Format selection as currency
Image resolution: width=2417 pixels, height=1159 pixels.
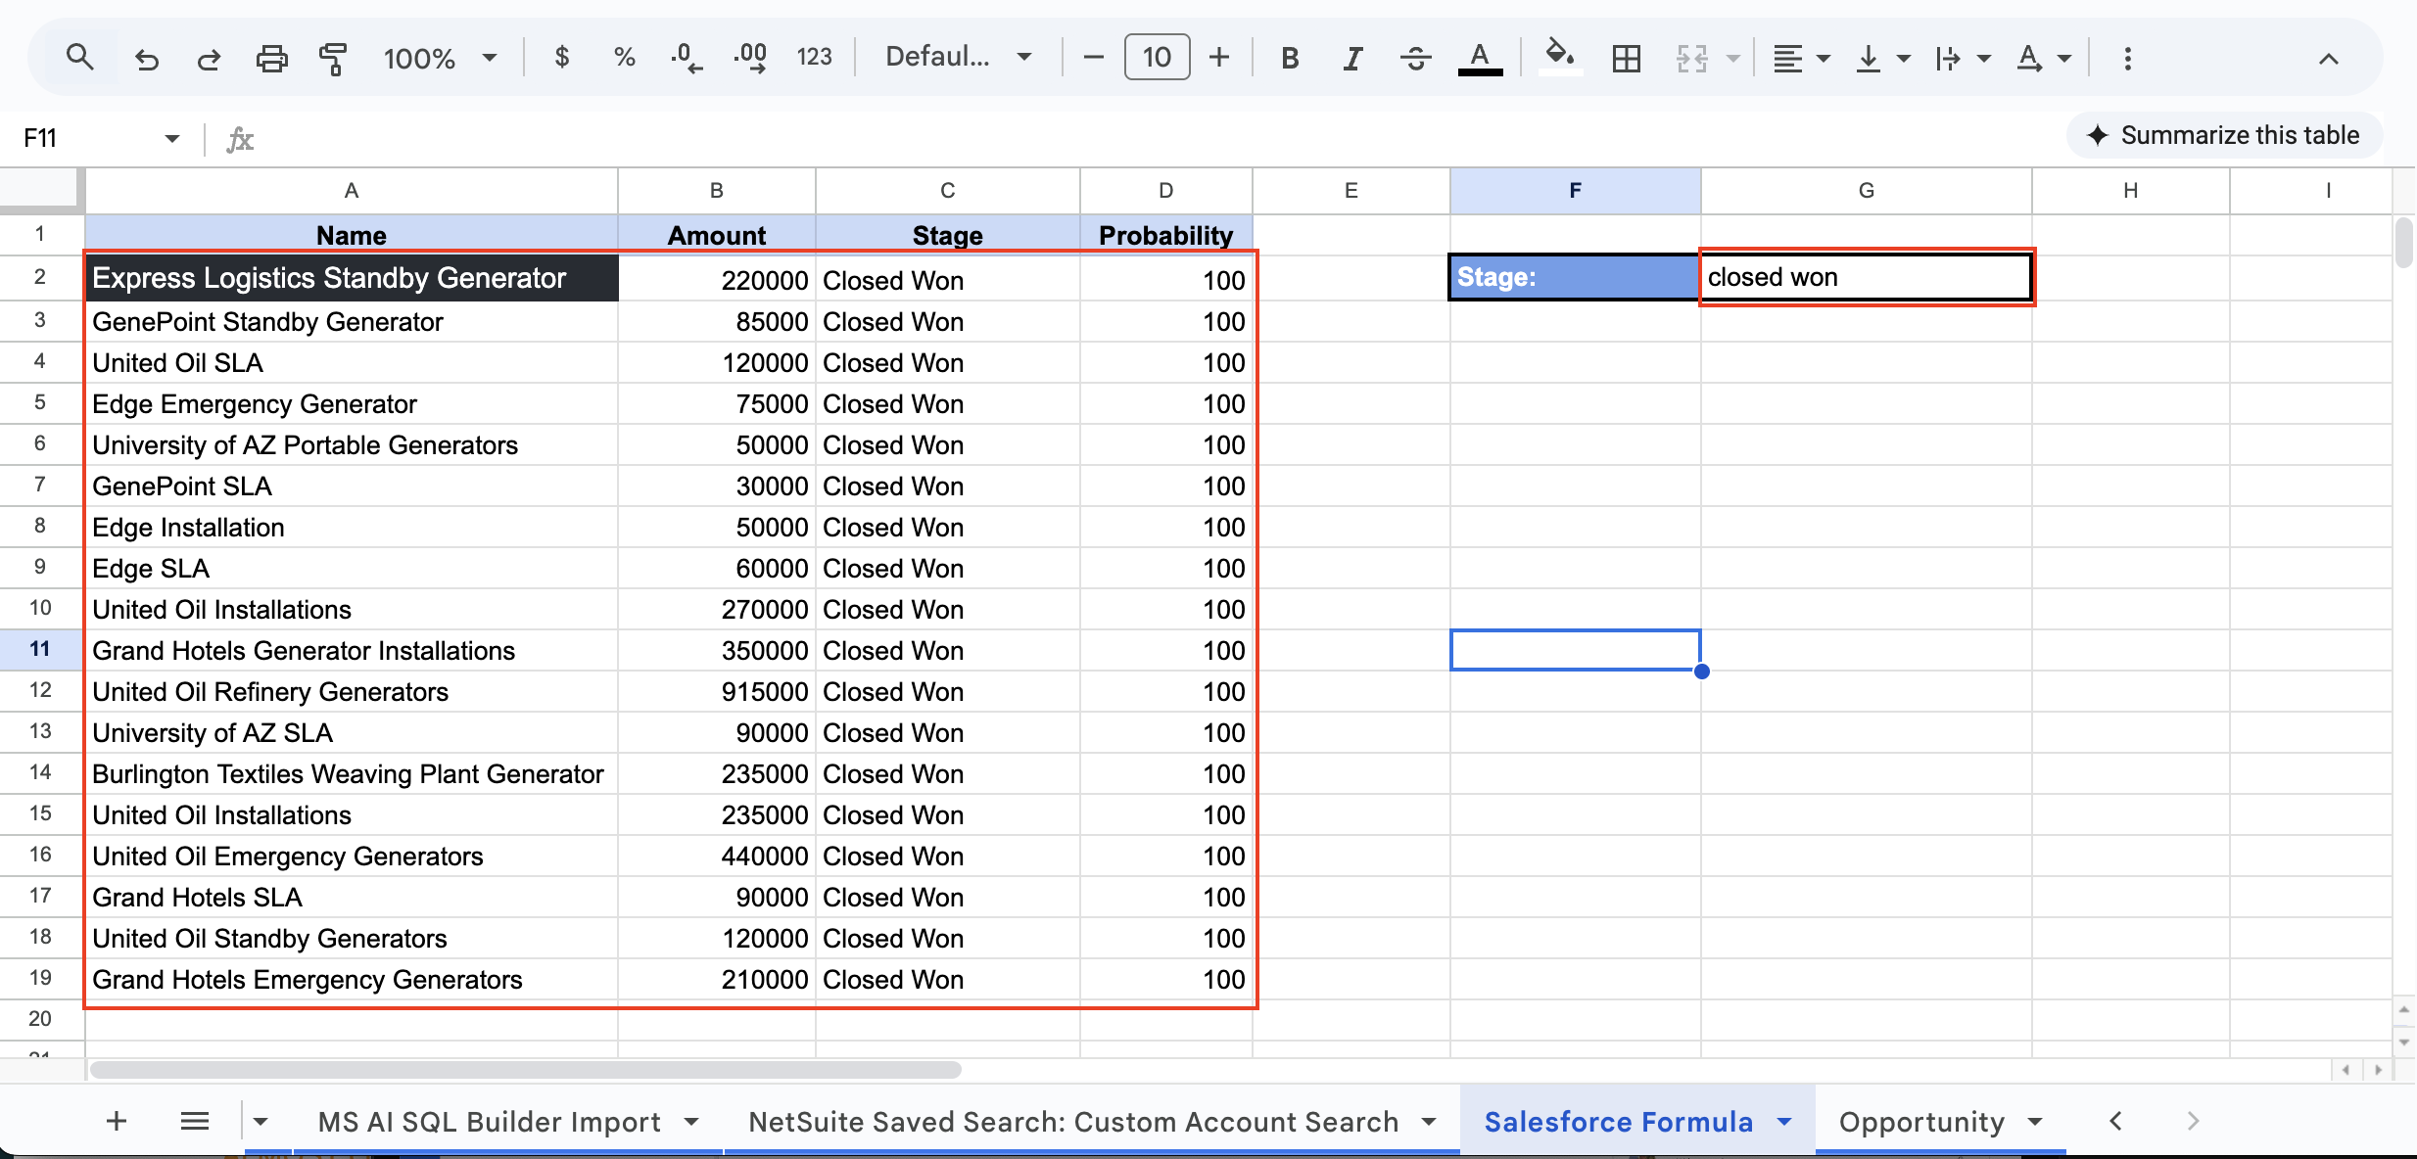(x=562, y=57)
